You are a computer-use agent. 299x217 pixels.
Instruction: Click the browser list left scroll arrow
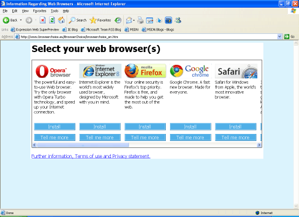click(34, 145)
